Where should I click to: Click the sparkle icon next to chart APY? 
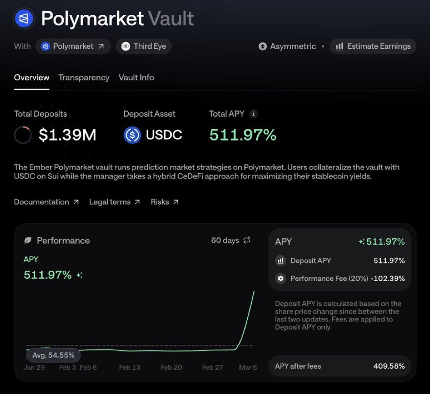[79, 275]
